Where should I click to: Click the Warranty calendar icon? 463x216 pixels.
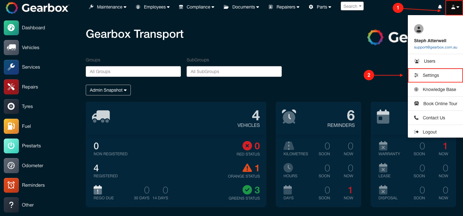click(383, 146)
